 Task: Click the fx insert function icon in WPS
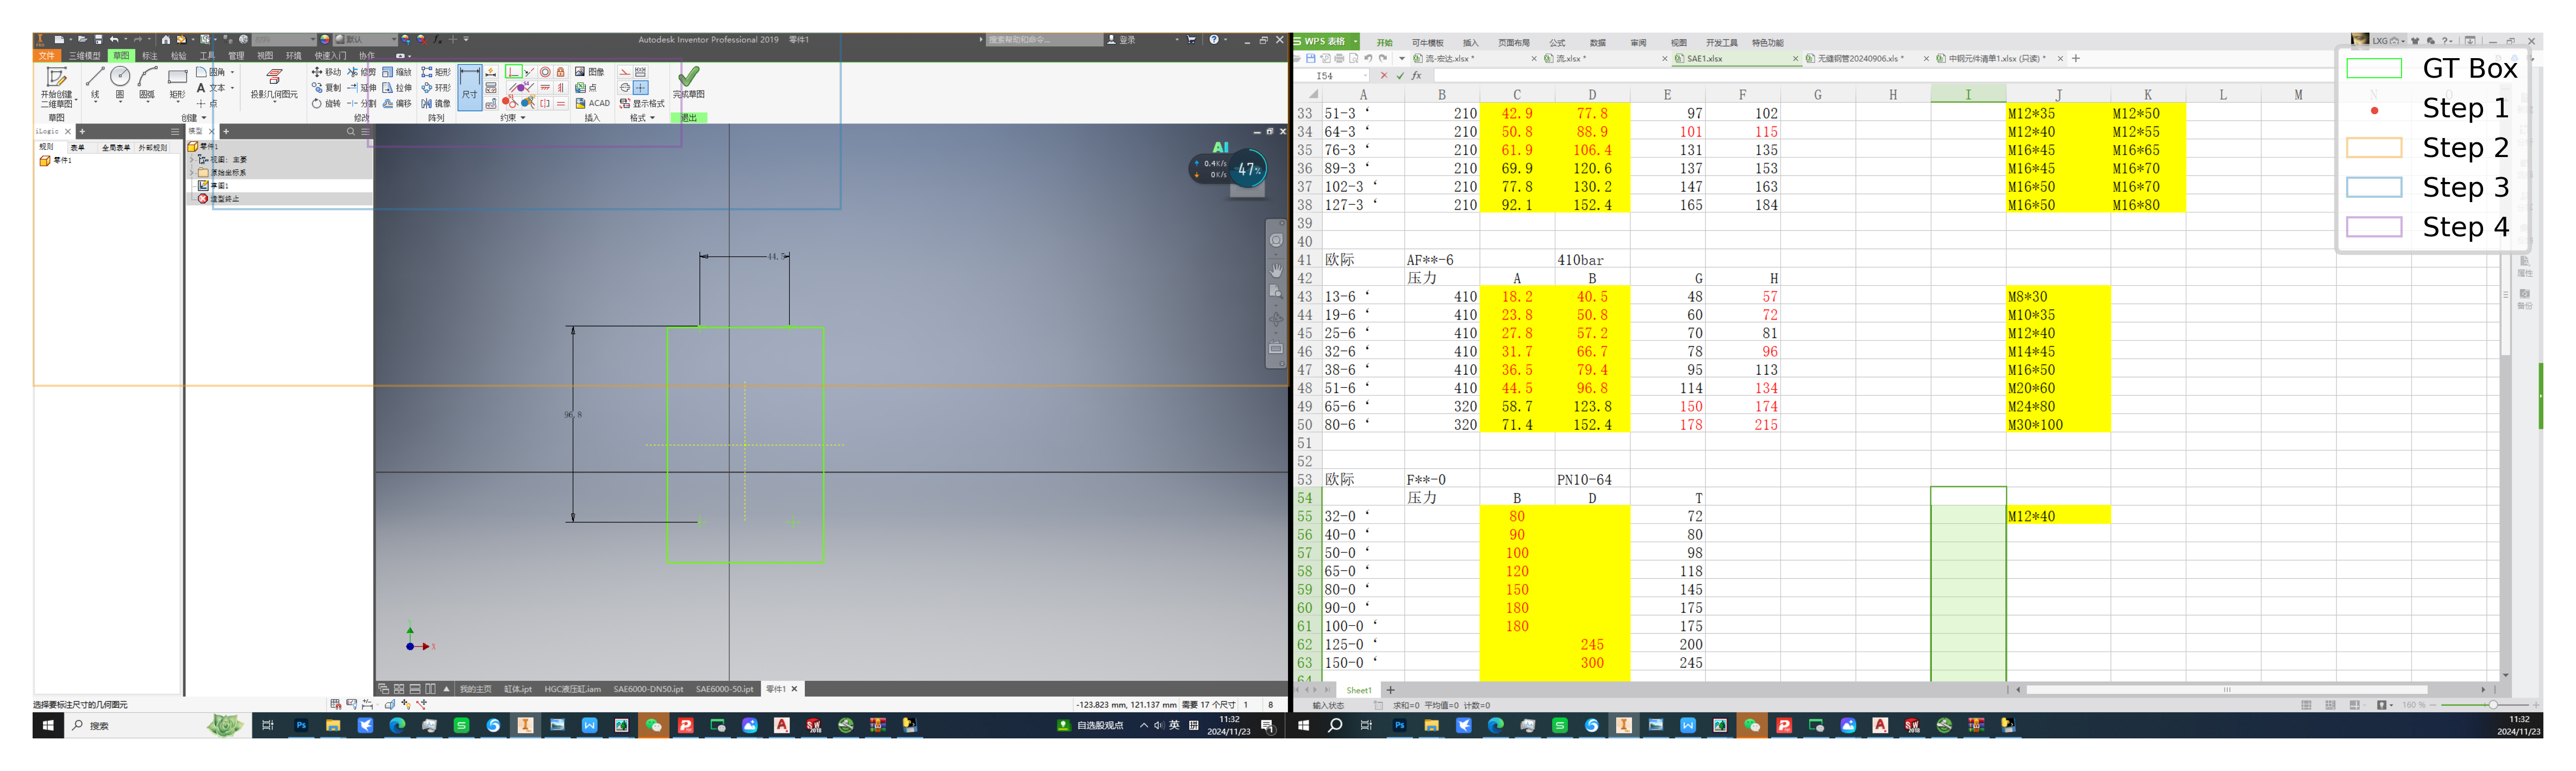click(1416, 76)
